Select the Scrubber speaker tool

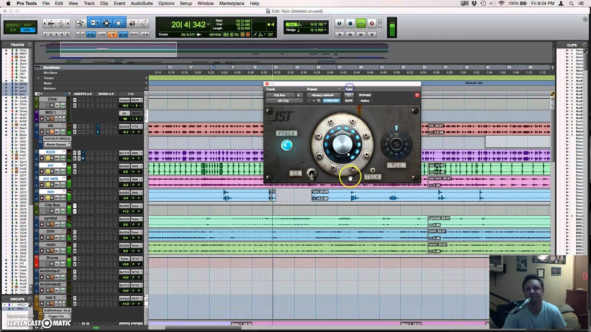point(132,23)
